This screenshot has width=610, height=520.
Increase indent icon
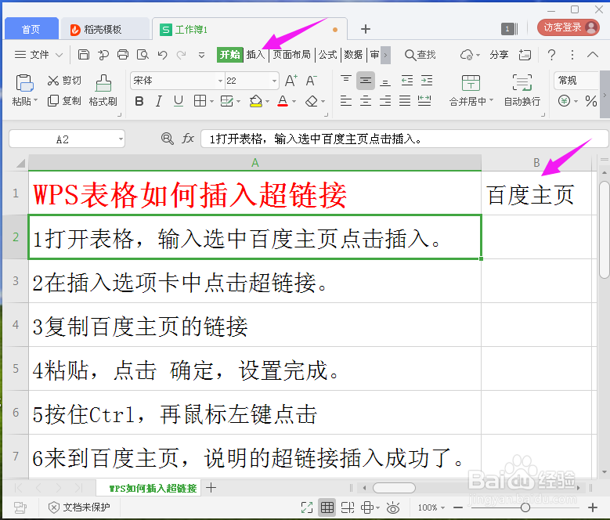coord(427,81)
